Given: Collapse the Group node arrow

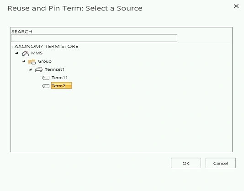Looking at the screenshot, I should 23,61.
